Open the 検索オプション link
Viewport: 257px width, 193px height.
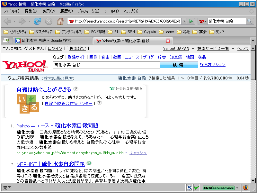pyautogui.click(x=213, y=65)
